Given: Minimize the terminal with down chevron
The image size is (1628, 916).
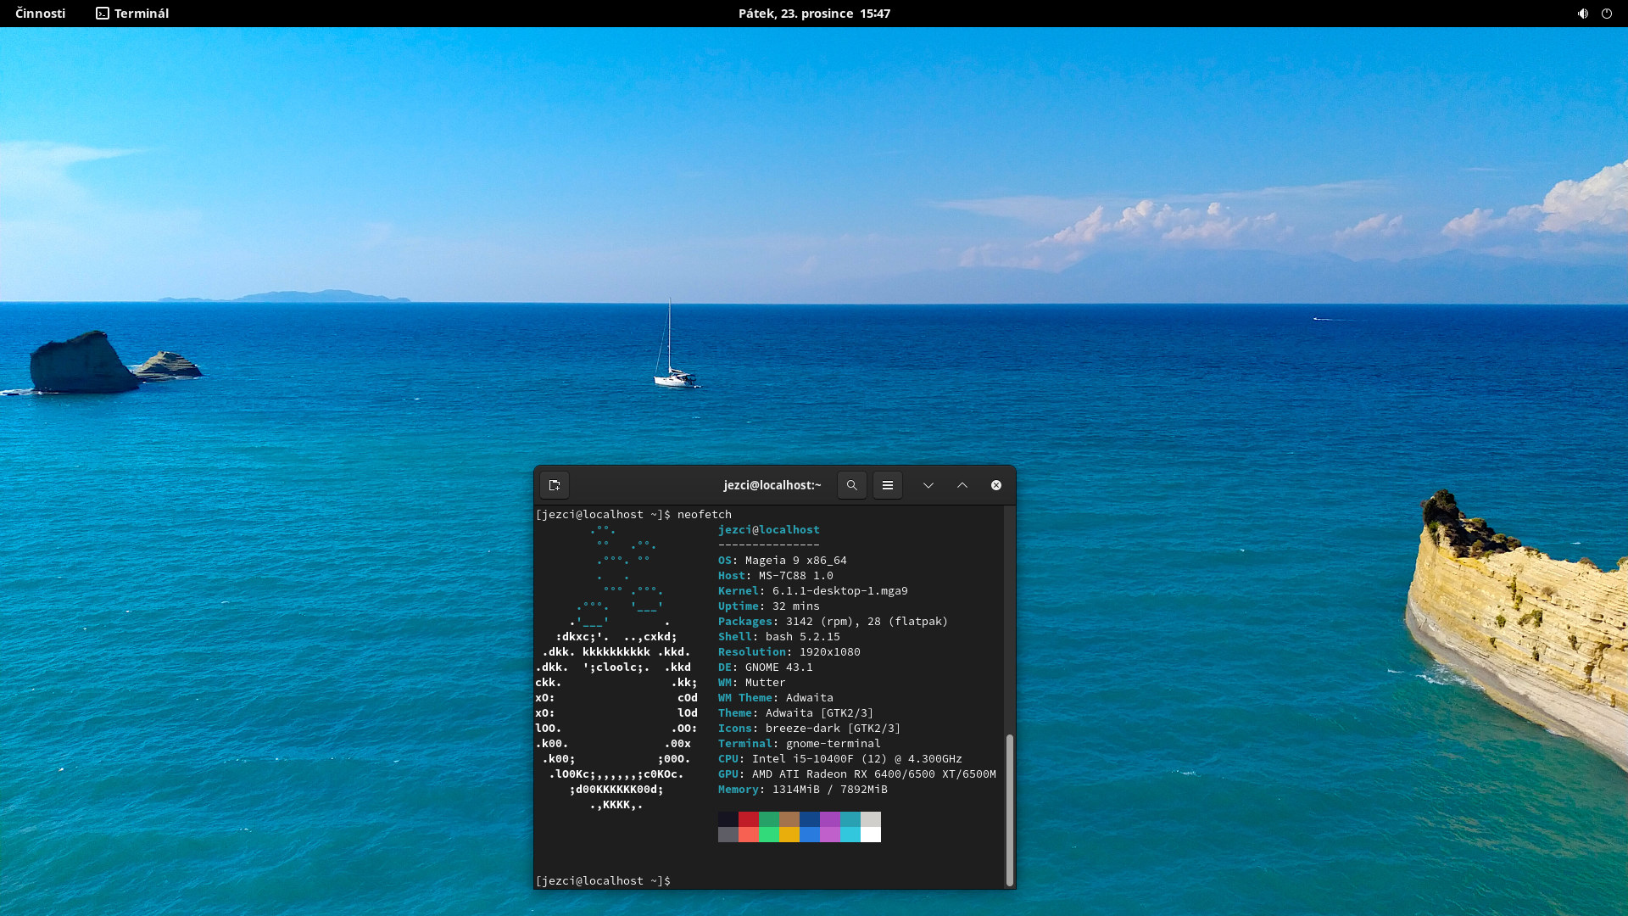Looking at the screenshot, I should pyautogui.click(x=928, y=485).
